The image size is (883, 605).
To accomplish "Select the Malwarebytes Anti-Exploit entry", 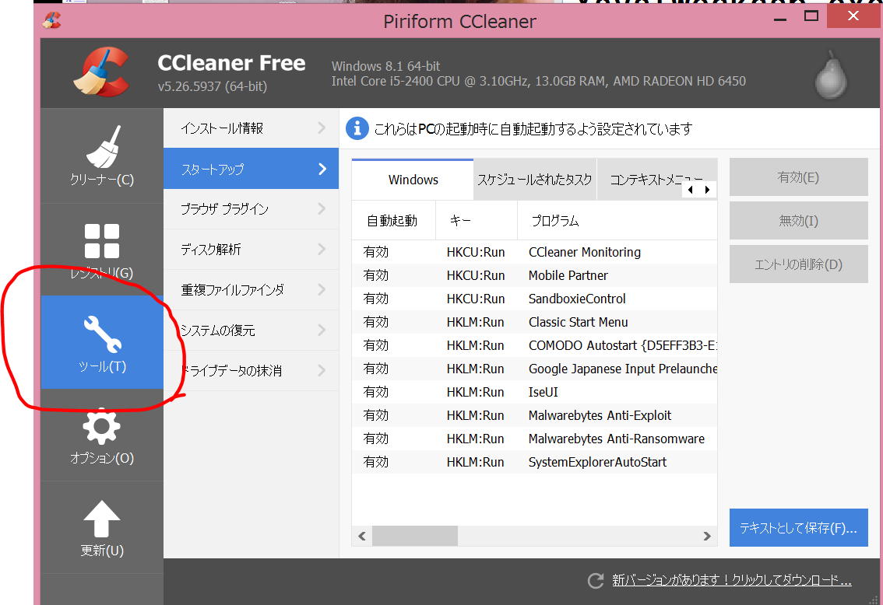I will tap(534, 415).
